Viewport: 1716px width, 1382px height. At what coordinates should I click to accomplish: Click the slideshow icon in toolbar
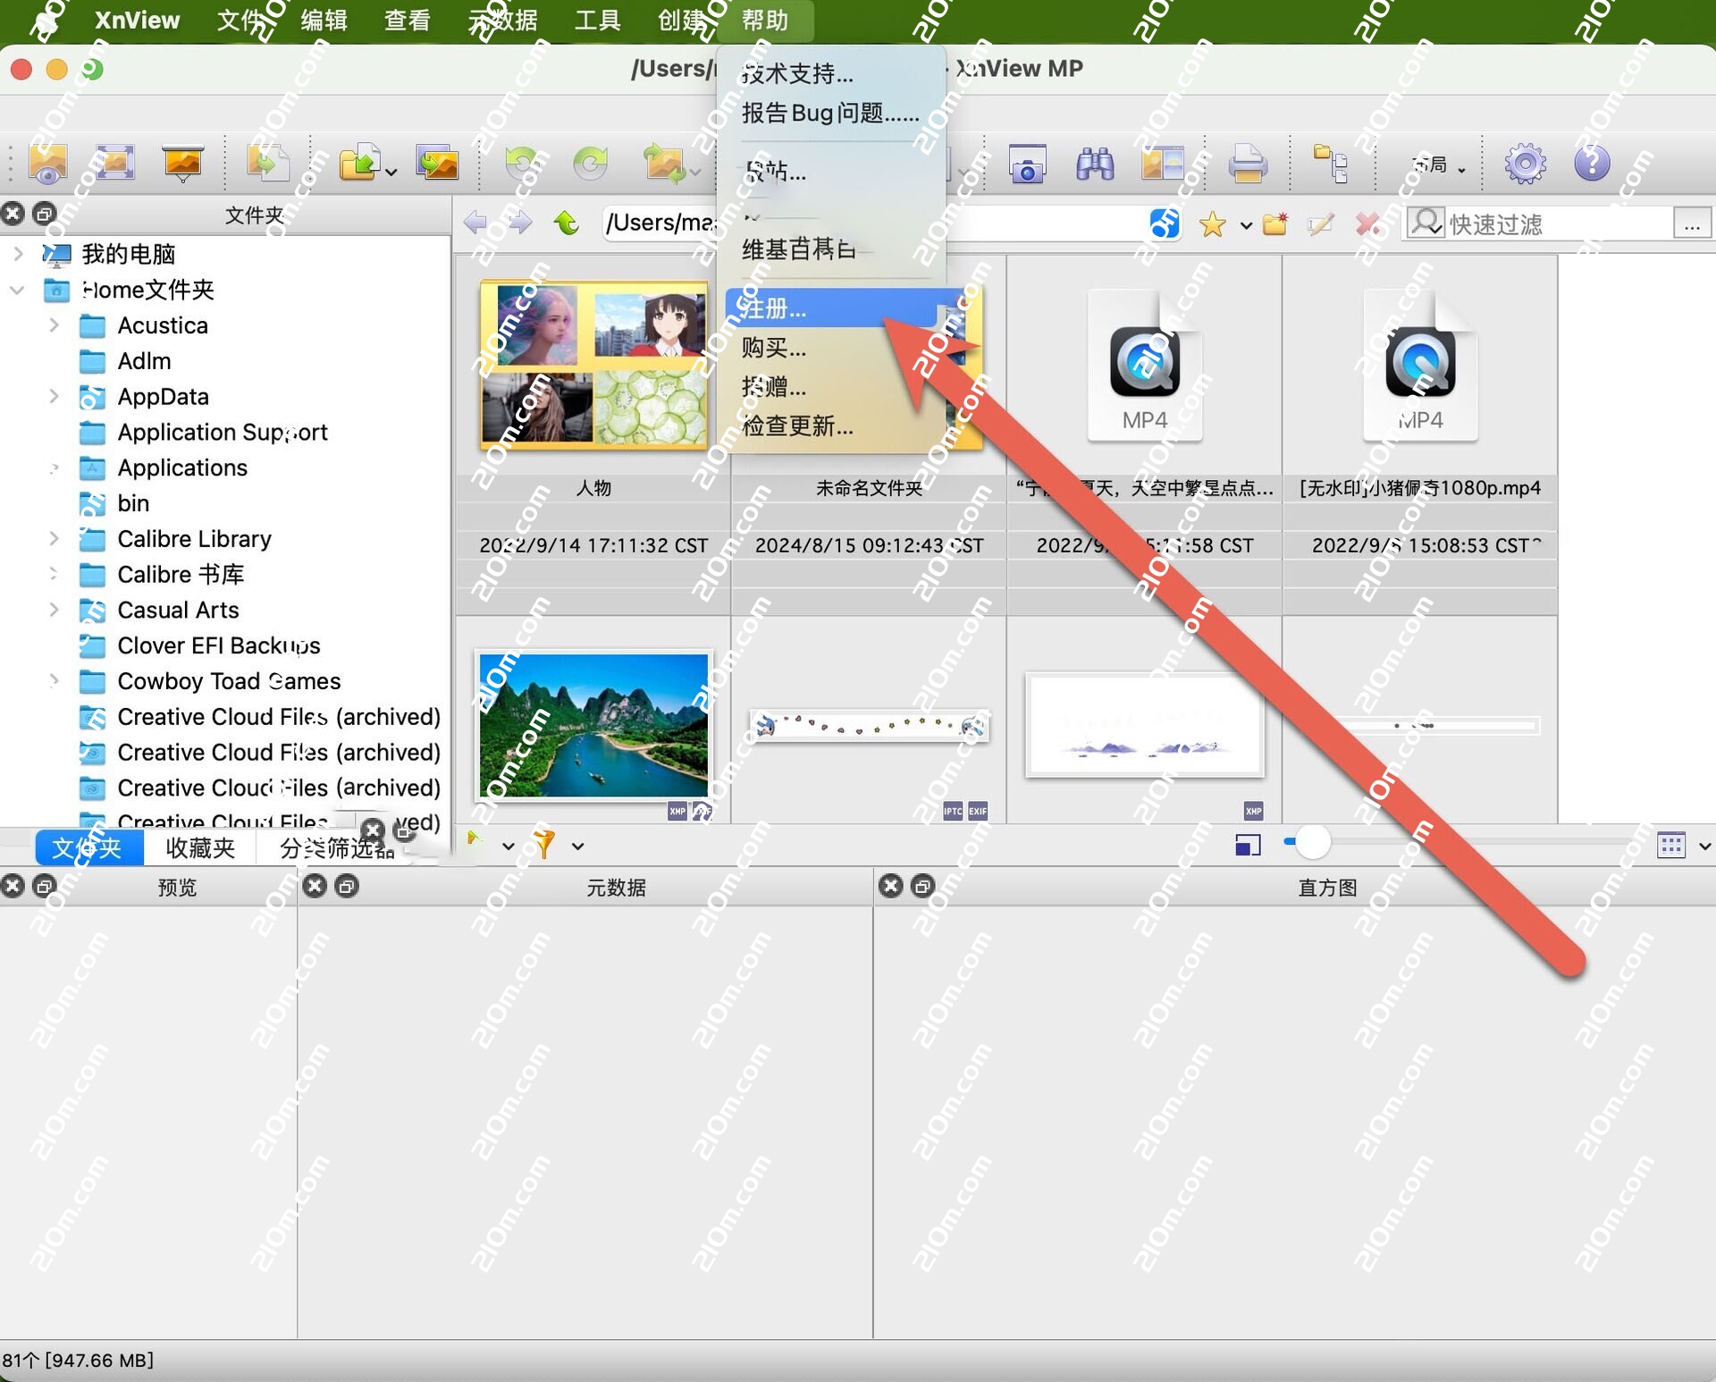[x=182, y=164]
